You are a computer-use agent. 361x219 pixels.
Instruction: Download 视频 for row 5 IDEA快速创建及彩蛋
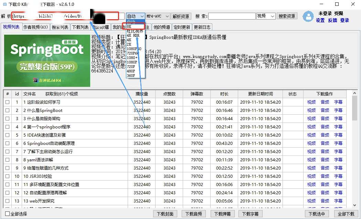coord(311,135)
